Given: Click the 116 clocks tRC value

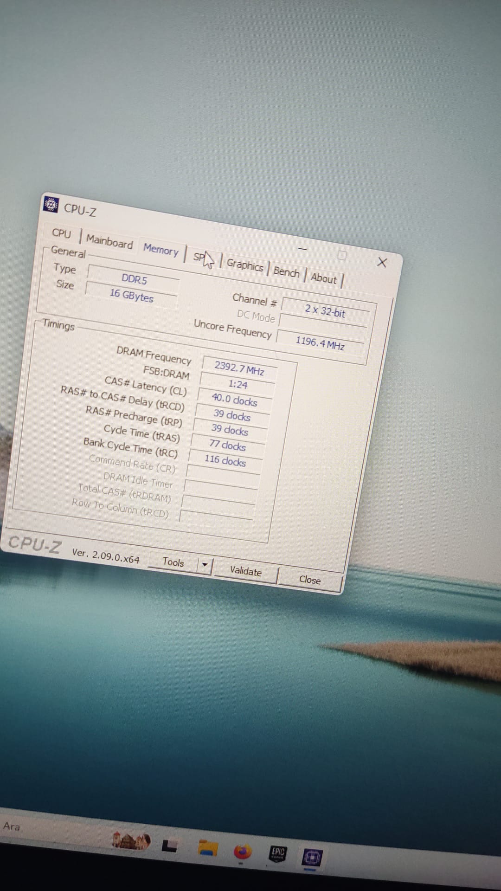Looking at the screenshot, I should (225, 461).
